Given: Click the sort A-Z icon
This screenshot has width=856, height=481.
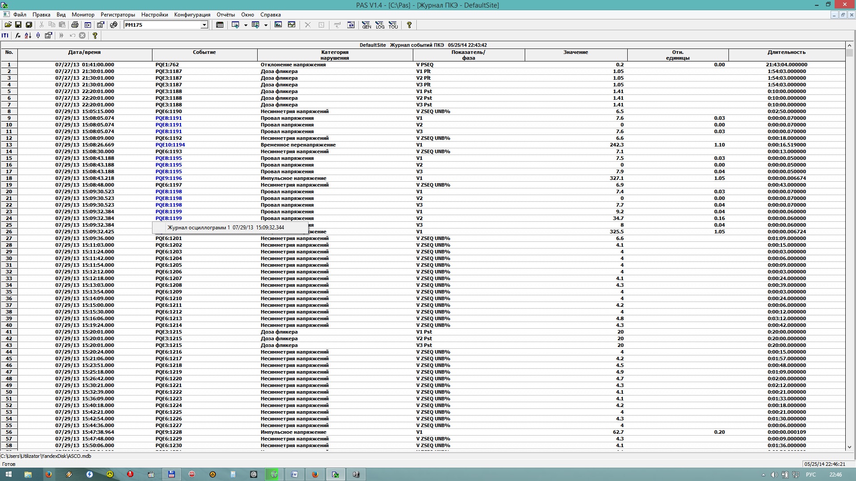Looking at the screenshot, I should pos(28,36).
